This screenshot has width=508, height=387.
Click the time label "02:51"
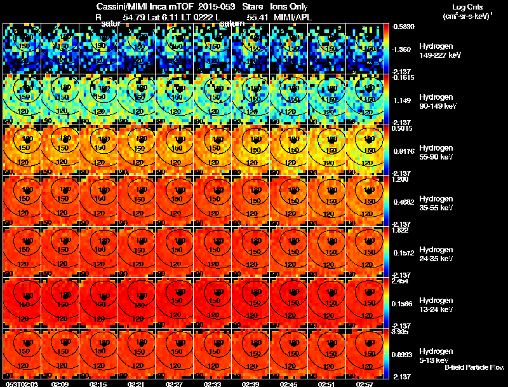pos(326,384)
